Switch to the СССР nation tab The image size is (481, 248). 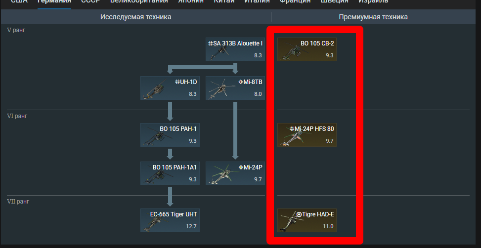90,2
